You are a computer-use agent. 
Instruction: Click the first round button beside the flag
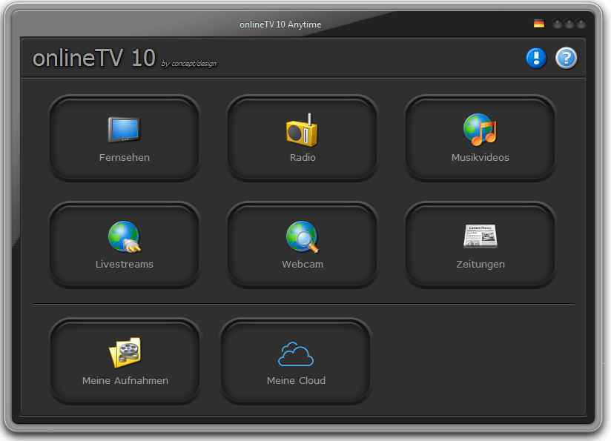[558, 24]
